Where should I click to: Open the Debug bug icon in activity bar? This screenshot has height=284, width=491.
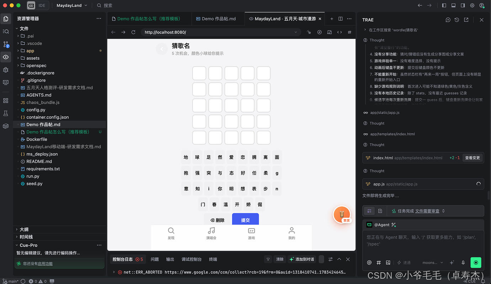[6, 70]
